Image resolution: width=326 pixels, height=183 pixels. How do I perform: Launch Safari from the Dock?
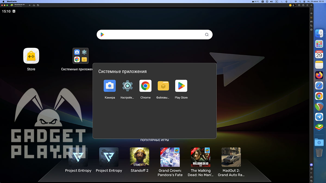tap(319, 85)
